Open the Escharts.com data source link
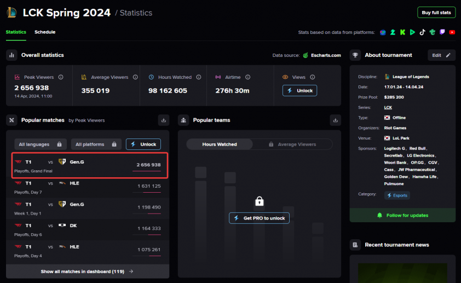The height and width of the screenshot is (283, 461). click(326, 55)
